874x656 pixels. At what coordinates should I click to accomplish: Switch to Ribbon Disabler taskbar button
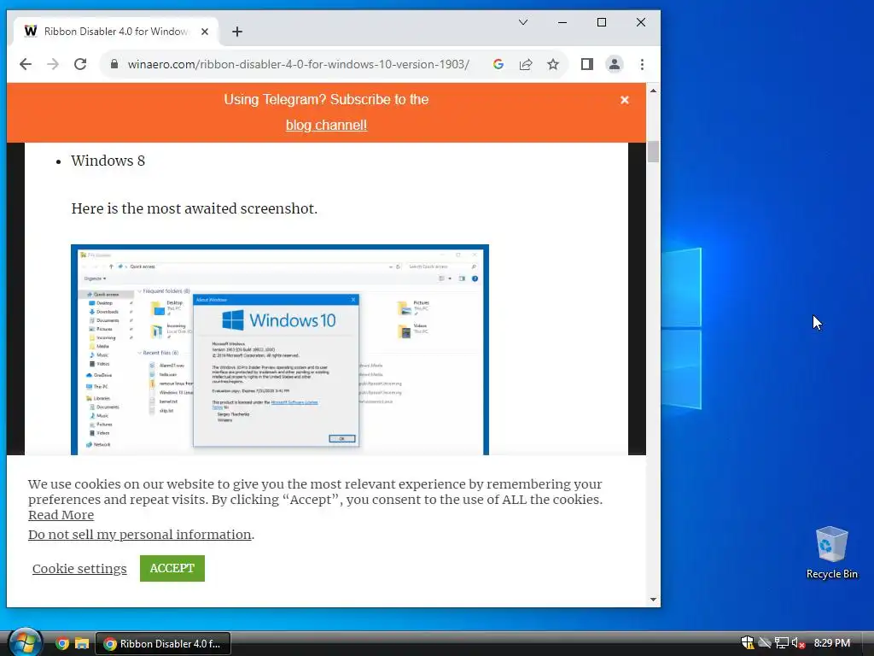coord(163,644)
